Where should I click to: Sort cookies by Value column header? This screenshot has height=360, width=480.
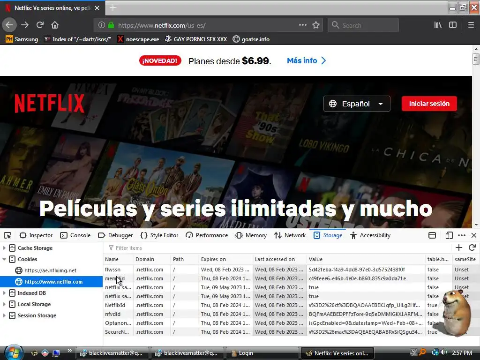tap(366, 259)
